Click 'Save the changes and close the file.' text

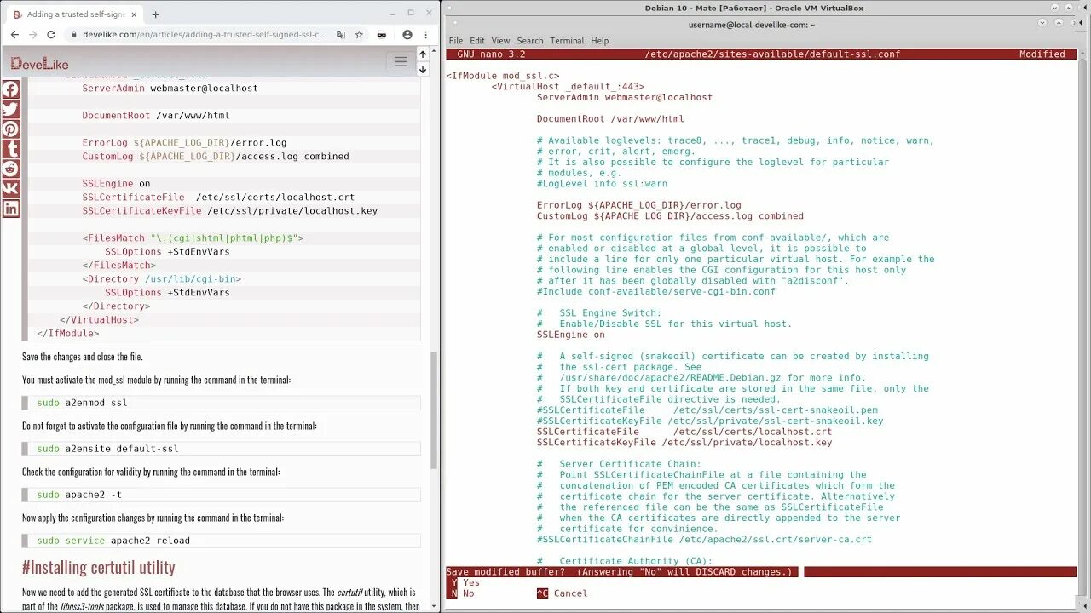(x=83, y=357)
